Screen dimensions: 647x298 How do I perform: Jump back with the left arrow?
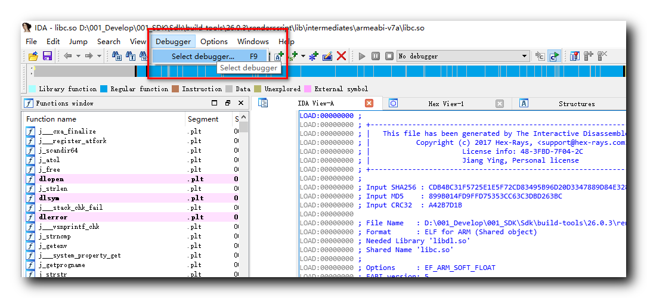pos(68,56)
